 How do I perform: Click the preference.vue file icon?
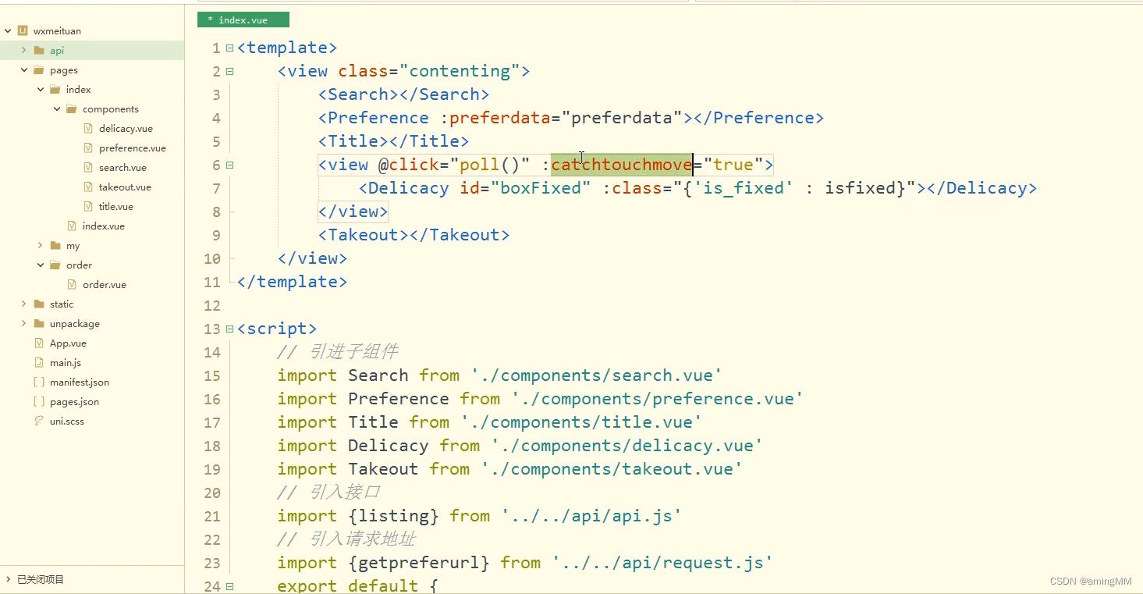(x=88, y=148)
